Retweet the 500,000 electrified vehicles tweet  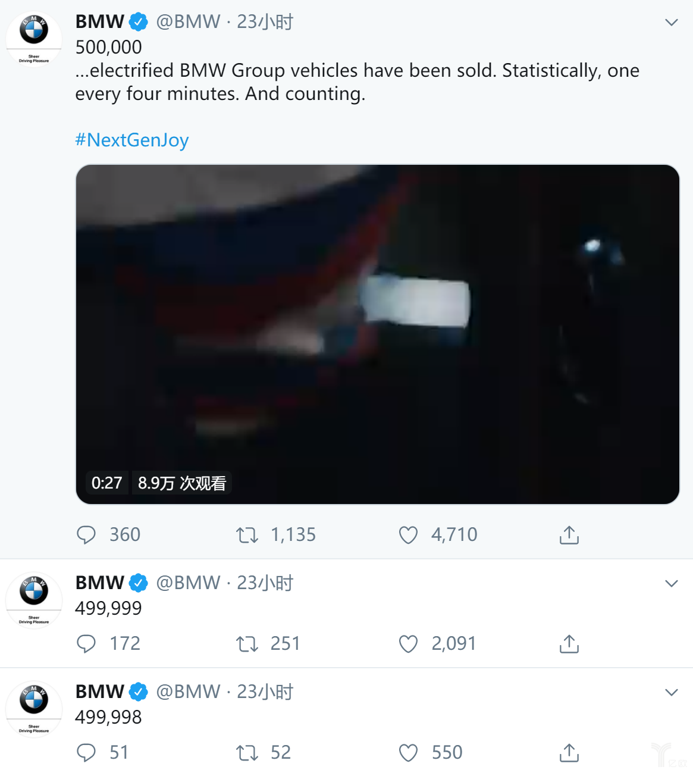click(247, 535)
